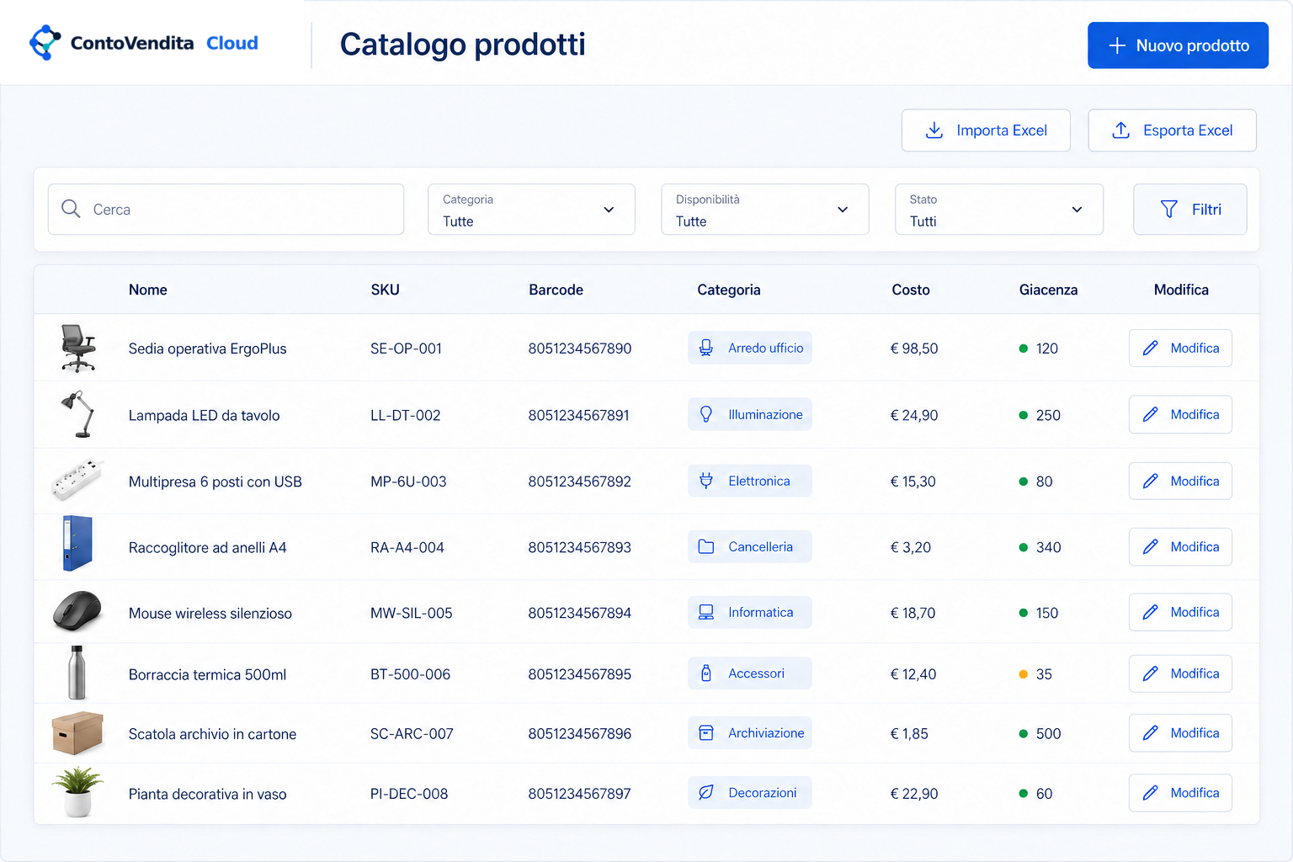Click the Barcode column header
Image resolution: width=1293 pixels, height=862 pixels.
(x=556, y=290)
